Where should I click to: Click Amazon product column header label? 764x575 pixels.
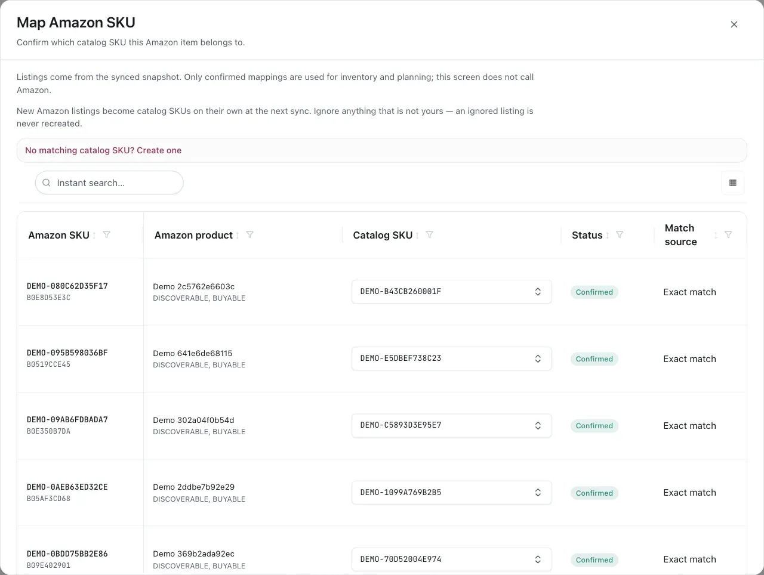(x=193, y=235)
